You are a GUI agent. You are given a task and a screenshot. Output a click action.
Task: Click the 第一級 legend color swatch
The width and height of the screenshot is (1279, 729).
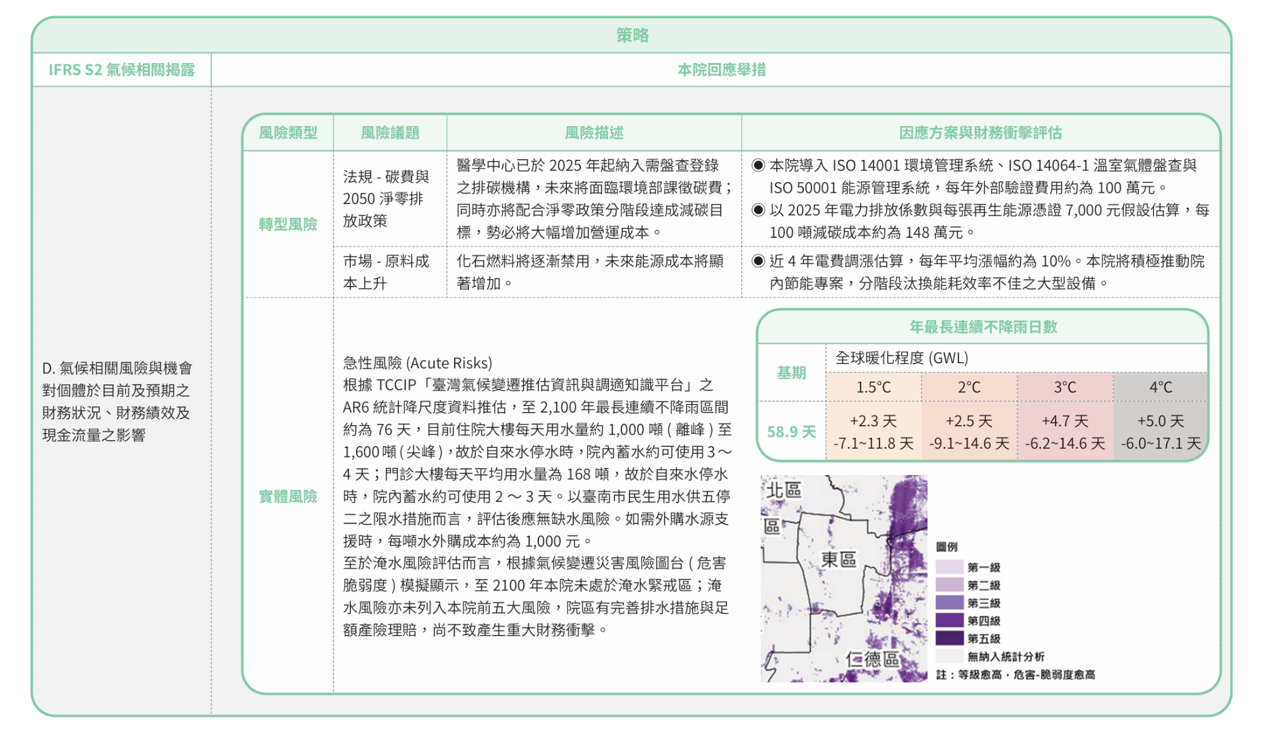pyautogui.click(x=949, y=567)
